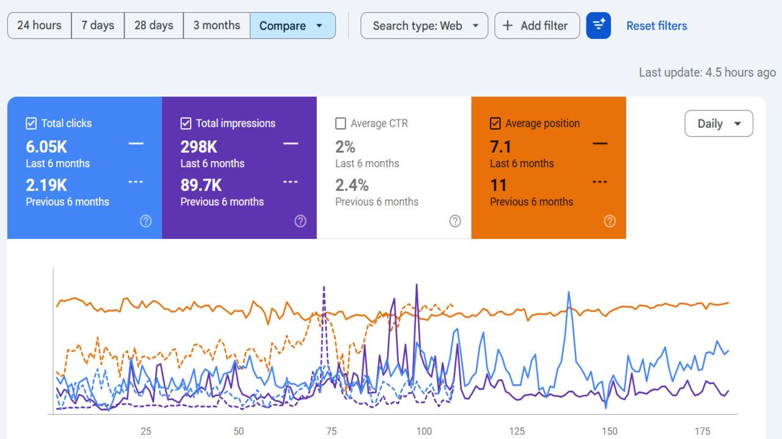Switch to the 3 months view
The image size is (782, 439).
click(216, 26)
